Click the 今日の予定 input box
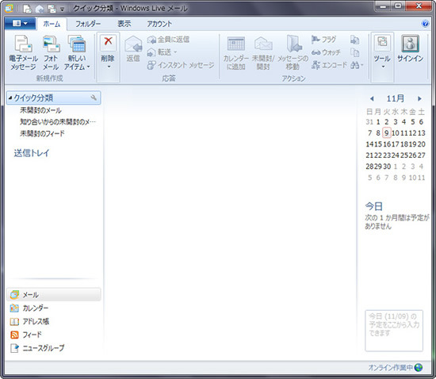 point(394,331)
